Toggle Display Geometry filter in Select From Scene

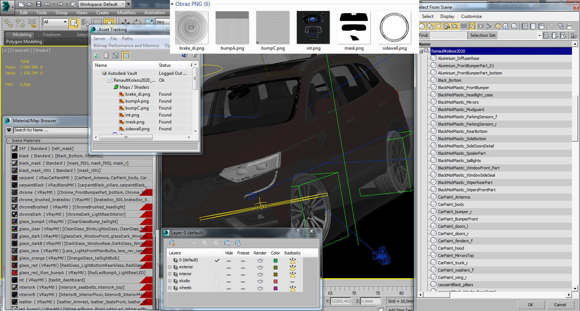[422, 26]
